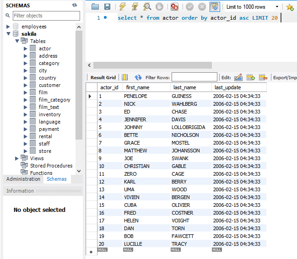Run the Explain plan magnifier-lightning icon
The width and height of the screenshot is (297, 259).
coord(147,7)
